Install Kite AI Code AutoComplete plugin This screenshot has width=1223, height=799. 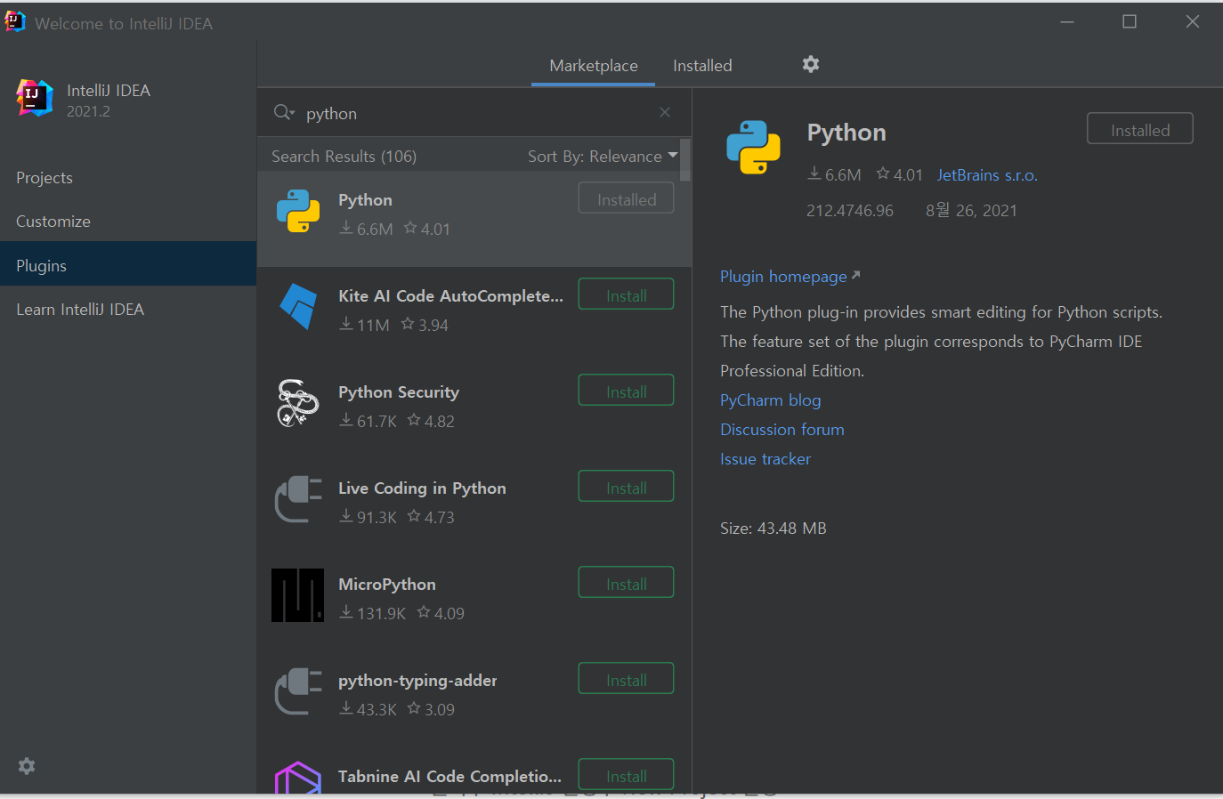626,295
